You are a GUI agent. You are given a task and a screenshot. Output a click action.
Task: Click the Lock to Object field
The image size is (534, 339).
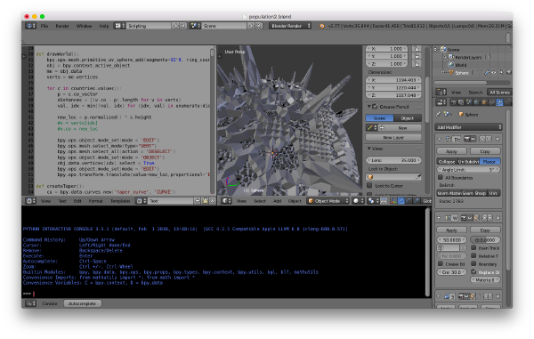pos(393,177)
